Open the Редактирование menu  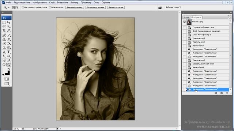point(22,3)
